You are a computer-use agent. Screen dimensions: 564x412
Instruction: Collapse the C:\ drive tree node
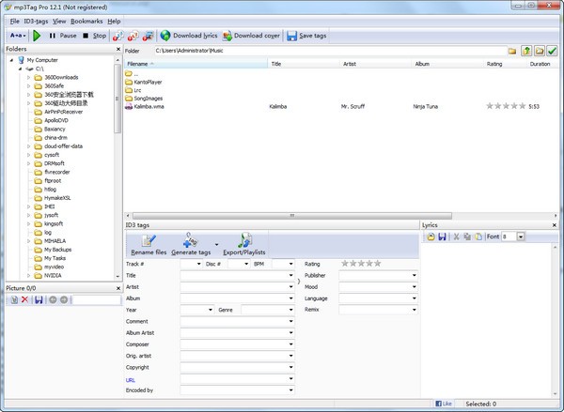[21, 69]
